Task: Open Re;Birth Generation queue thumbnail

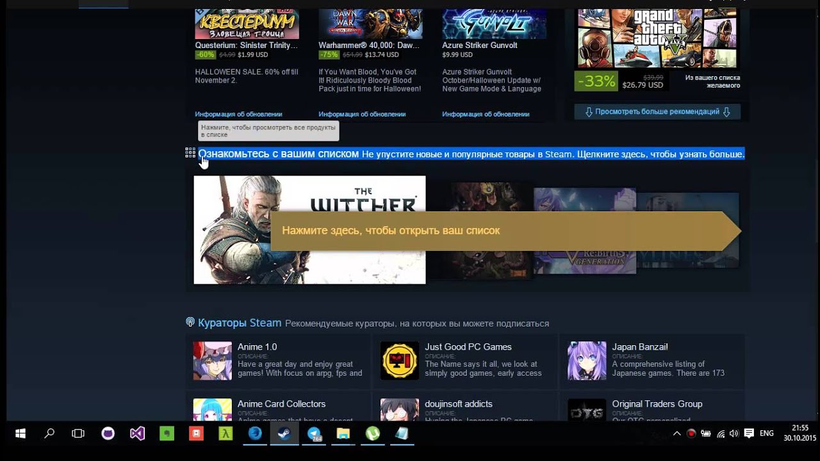Action: (x=585, y=230)
